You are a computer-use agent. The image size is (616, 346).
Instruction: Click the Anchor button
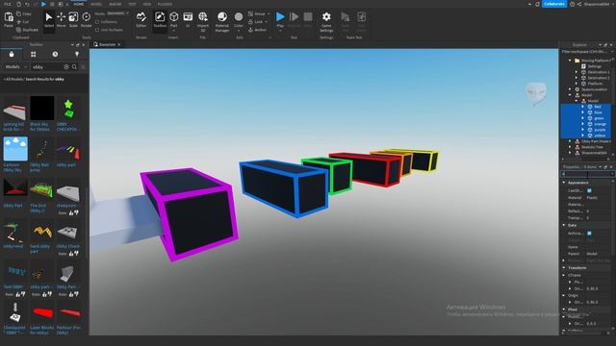pos(258,30)
